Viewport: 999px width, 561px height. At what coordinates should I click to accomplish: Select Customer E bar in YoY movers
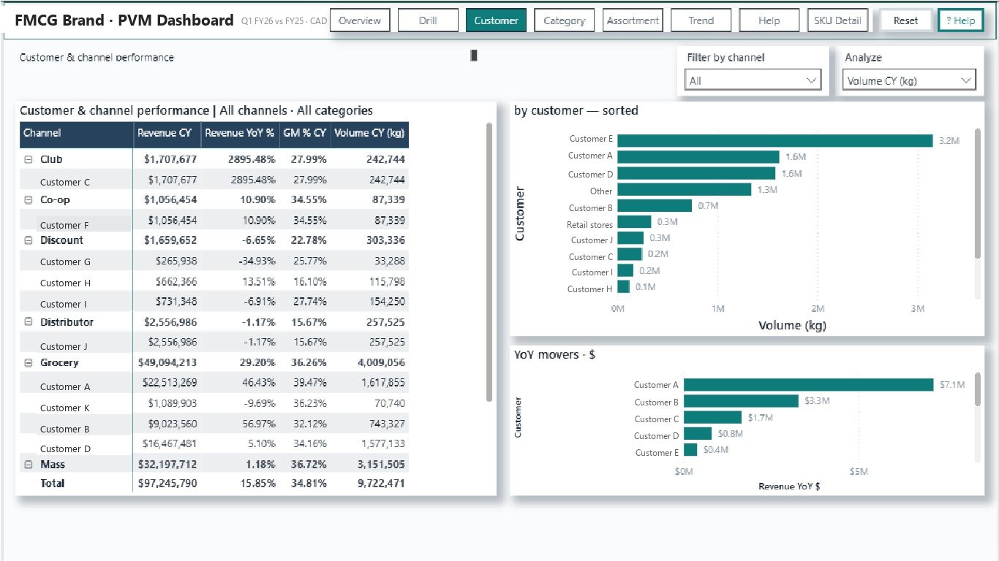pyautogui.click(x=691, y=451)
